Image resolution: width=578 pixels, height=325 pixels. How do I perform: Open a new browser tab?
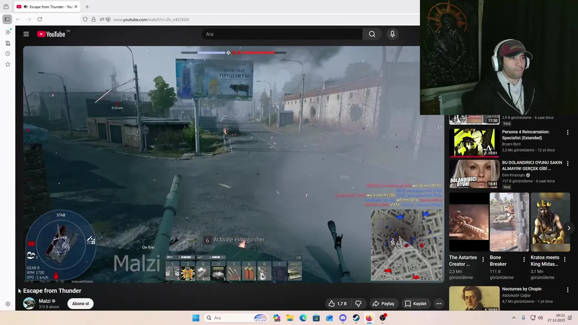point(87,7)
